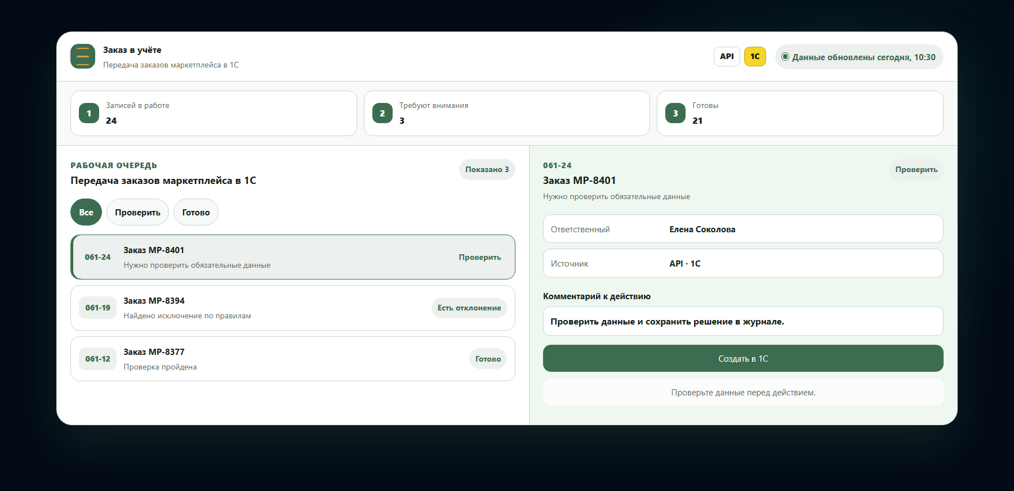Click the 'Данные обновлены сегодня, 10:30' status pill
Viewport: 1014px width, 491px height.
[x=859, y=57]
